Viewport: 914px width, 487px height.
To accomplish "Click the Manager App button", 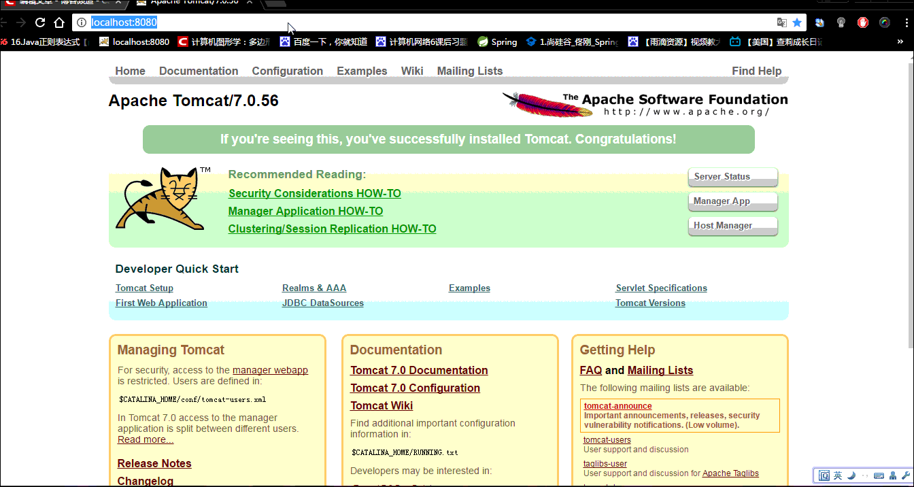I will (732, 201).
